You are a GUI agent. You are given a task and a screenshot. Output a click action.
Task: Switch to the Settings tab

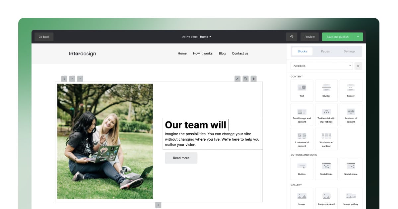pos(349,51)
